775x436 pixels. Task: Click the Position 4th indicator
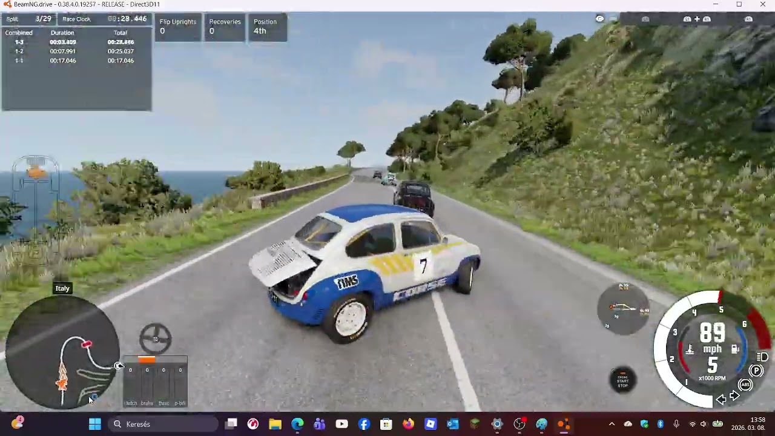click(x=267, y=27)
